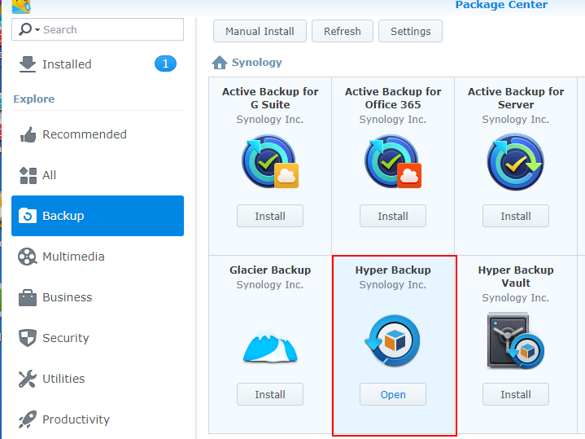Click the Hyper Backup Vault safe icon
The image size is (585, 439).
tap(516, 340)
